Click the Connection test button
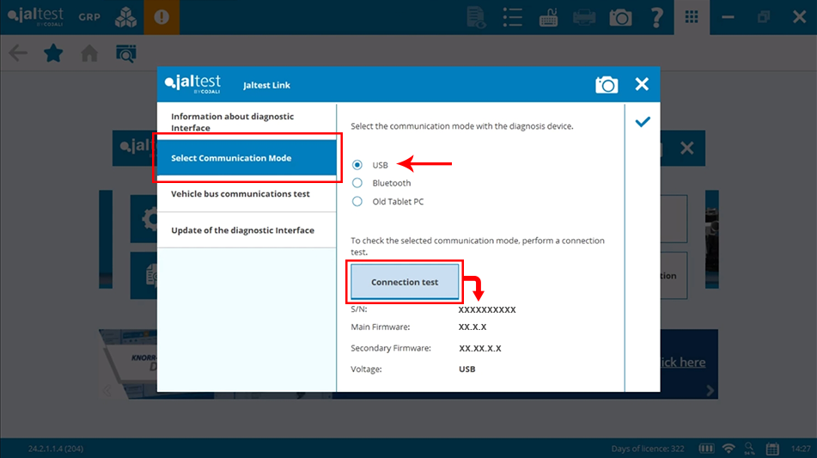The image size is (817, 458). click(405, 282)
